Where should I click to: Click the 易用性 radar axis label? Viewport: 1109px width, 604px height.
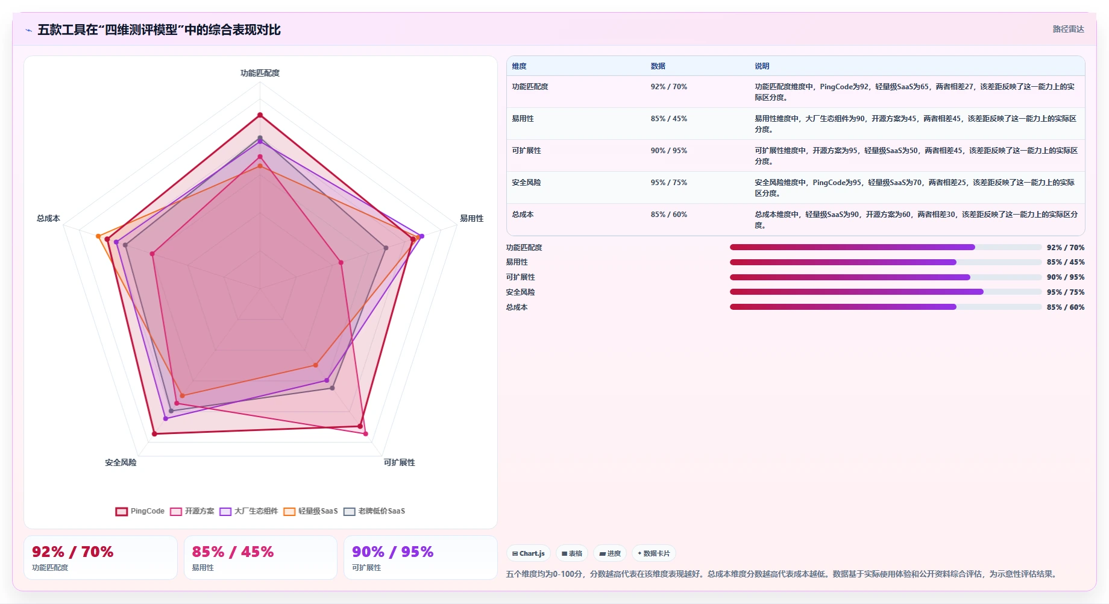click(x=472, y=218)
